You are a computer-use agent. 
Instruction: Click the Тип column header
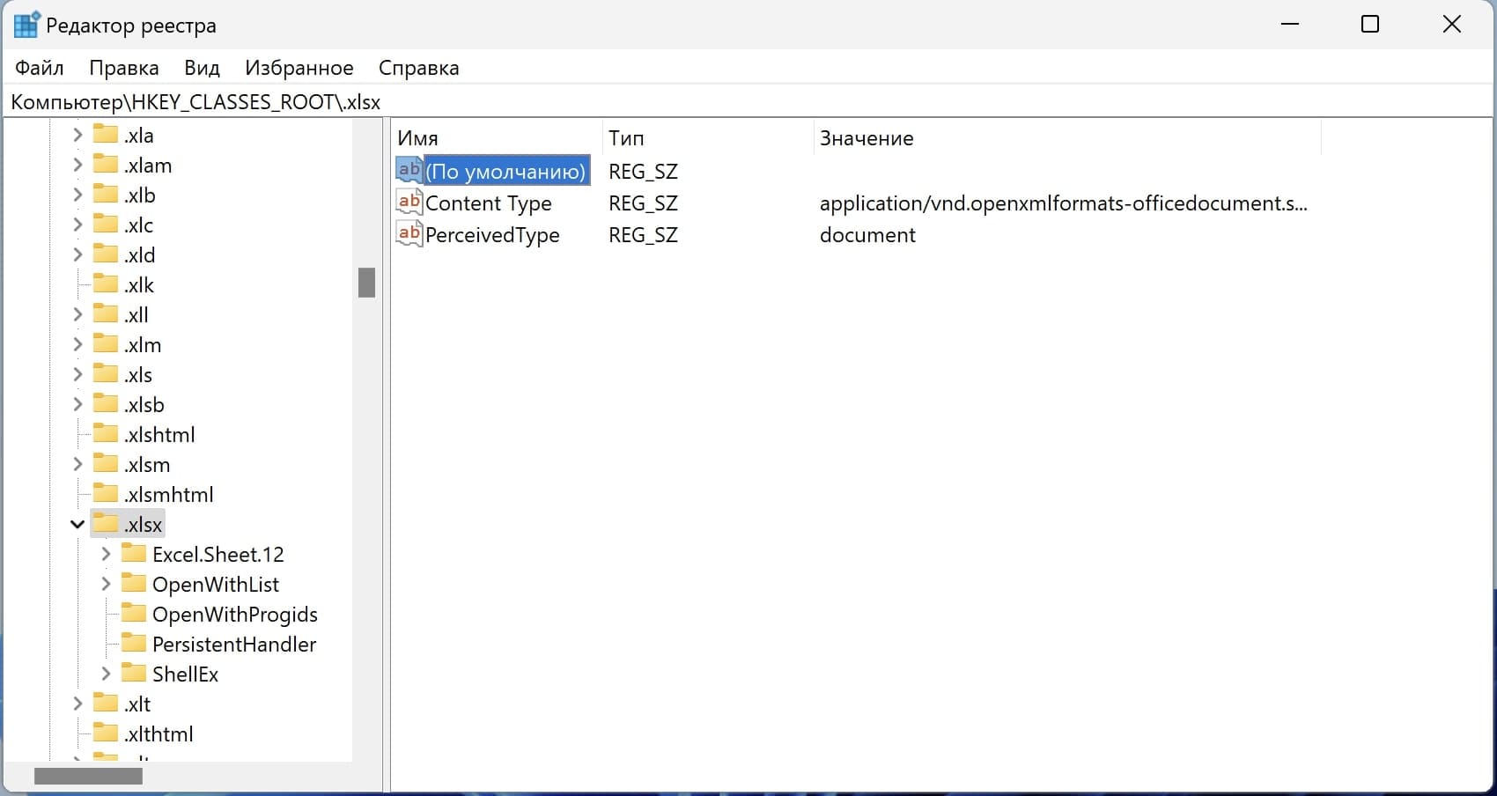click(x=708, y=138)
